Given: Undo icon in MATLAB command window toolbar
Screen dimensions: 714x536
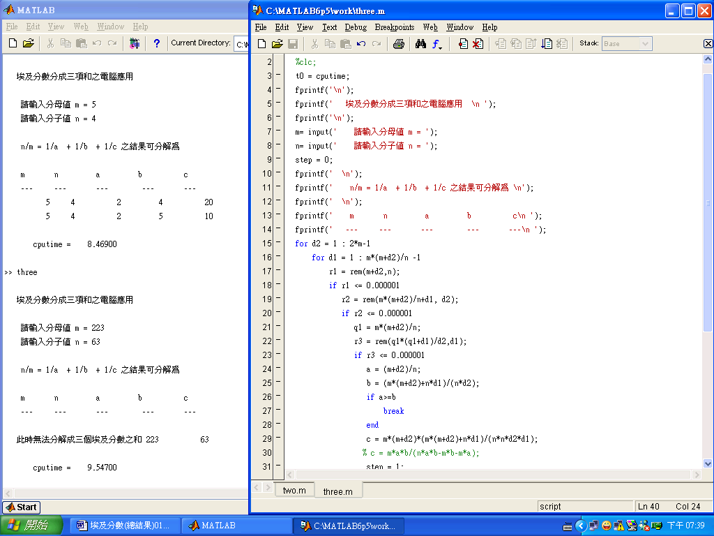Looking at the screenshot, I should (97, 43).
